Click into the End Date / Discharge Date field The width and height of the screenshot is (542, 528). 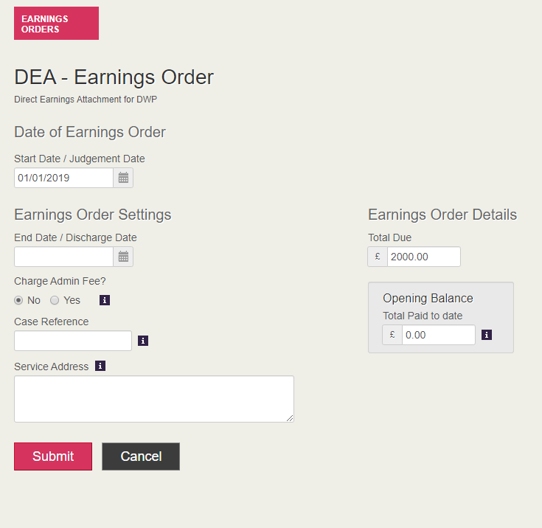64,257
